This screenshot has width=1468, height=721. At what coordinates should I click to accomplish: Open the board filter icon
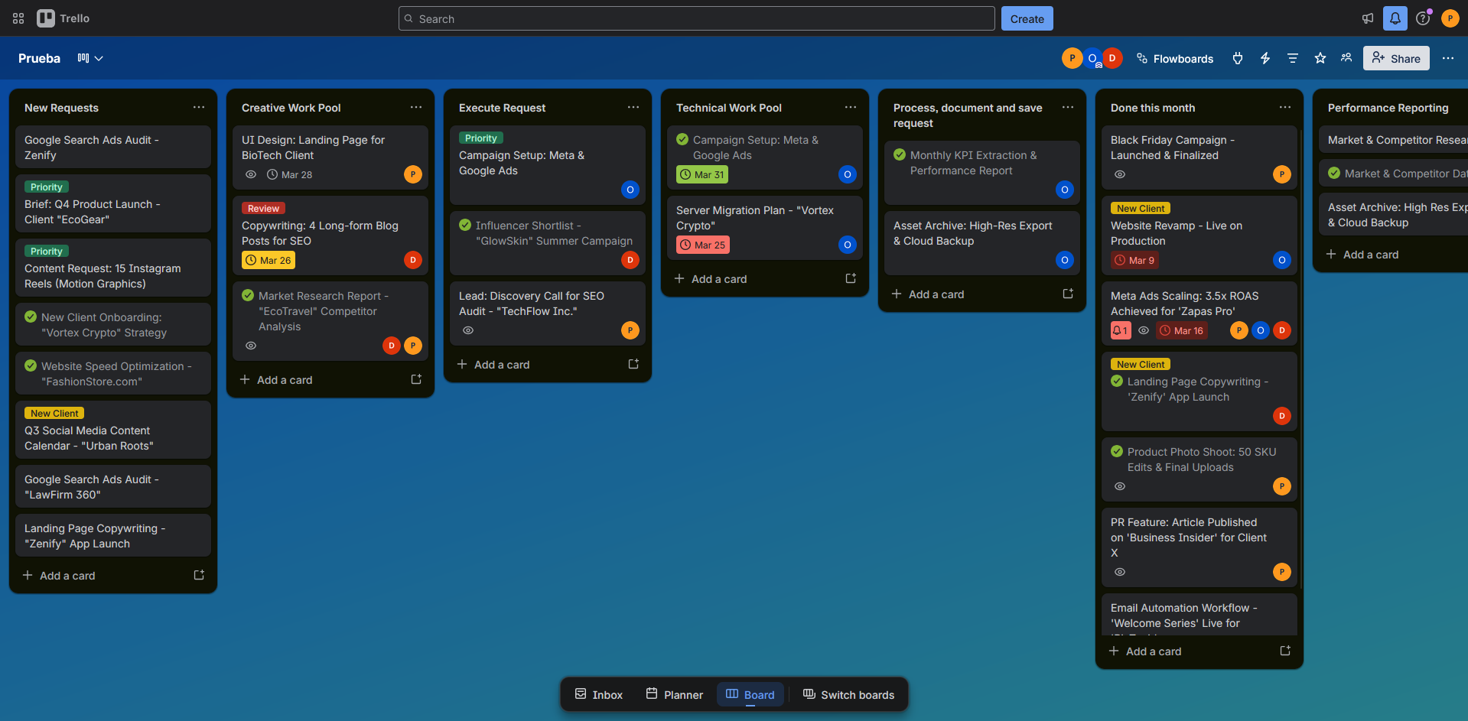point(1293,59)
